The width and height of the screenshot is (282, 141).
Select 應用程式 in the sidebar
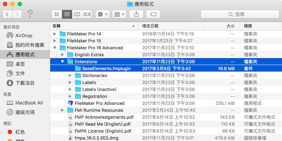pos(25,54)
